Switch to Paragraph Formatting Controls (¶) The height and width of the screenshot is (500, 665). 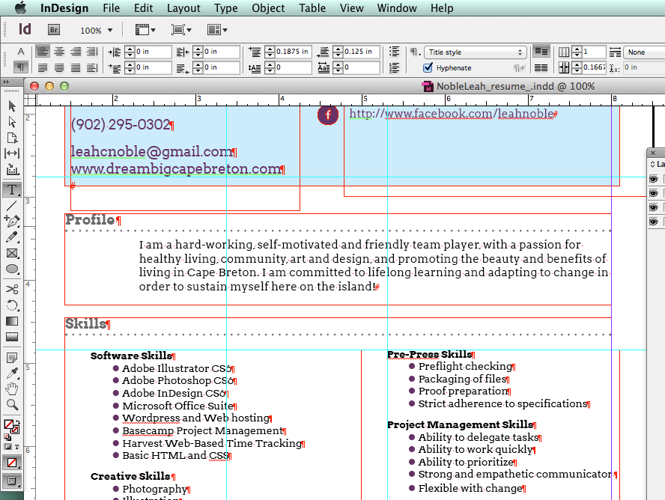click(x=20, y=67)
